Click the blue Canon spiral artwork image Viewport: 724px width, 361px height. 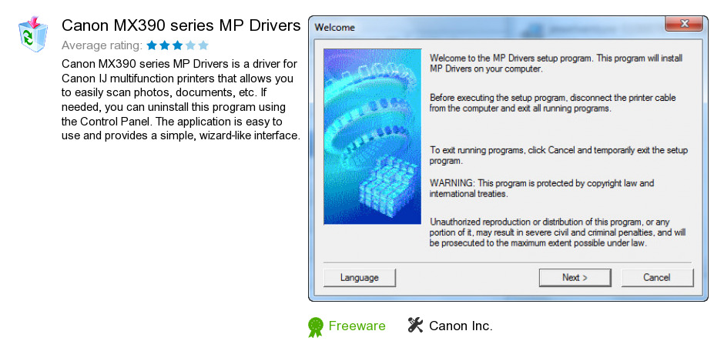click(373, 137)
